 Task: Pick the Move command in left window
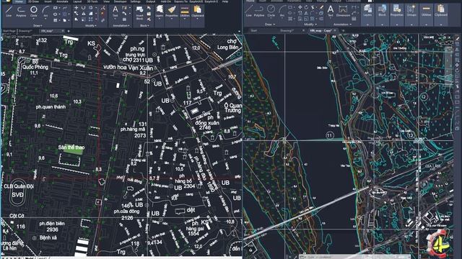[77, 8]
